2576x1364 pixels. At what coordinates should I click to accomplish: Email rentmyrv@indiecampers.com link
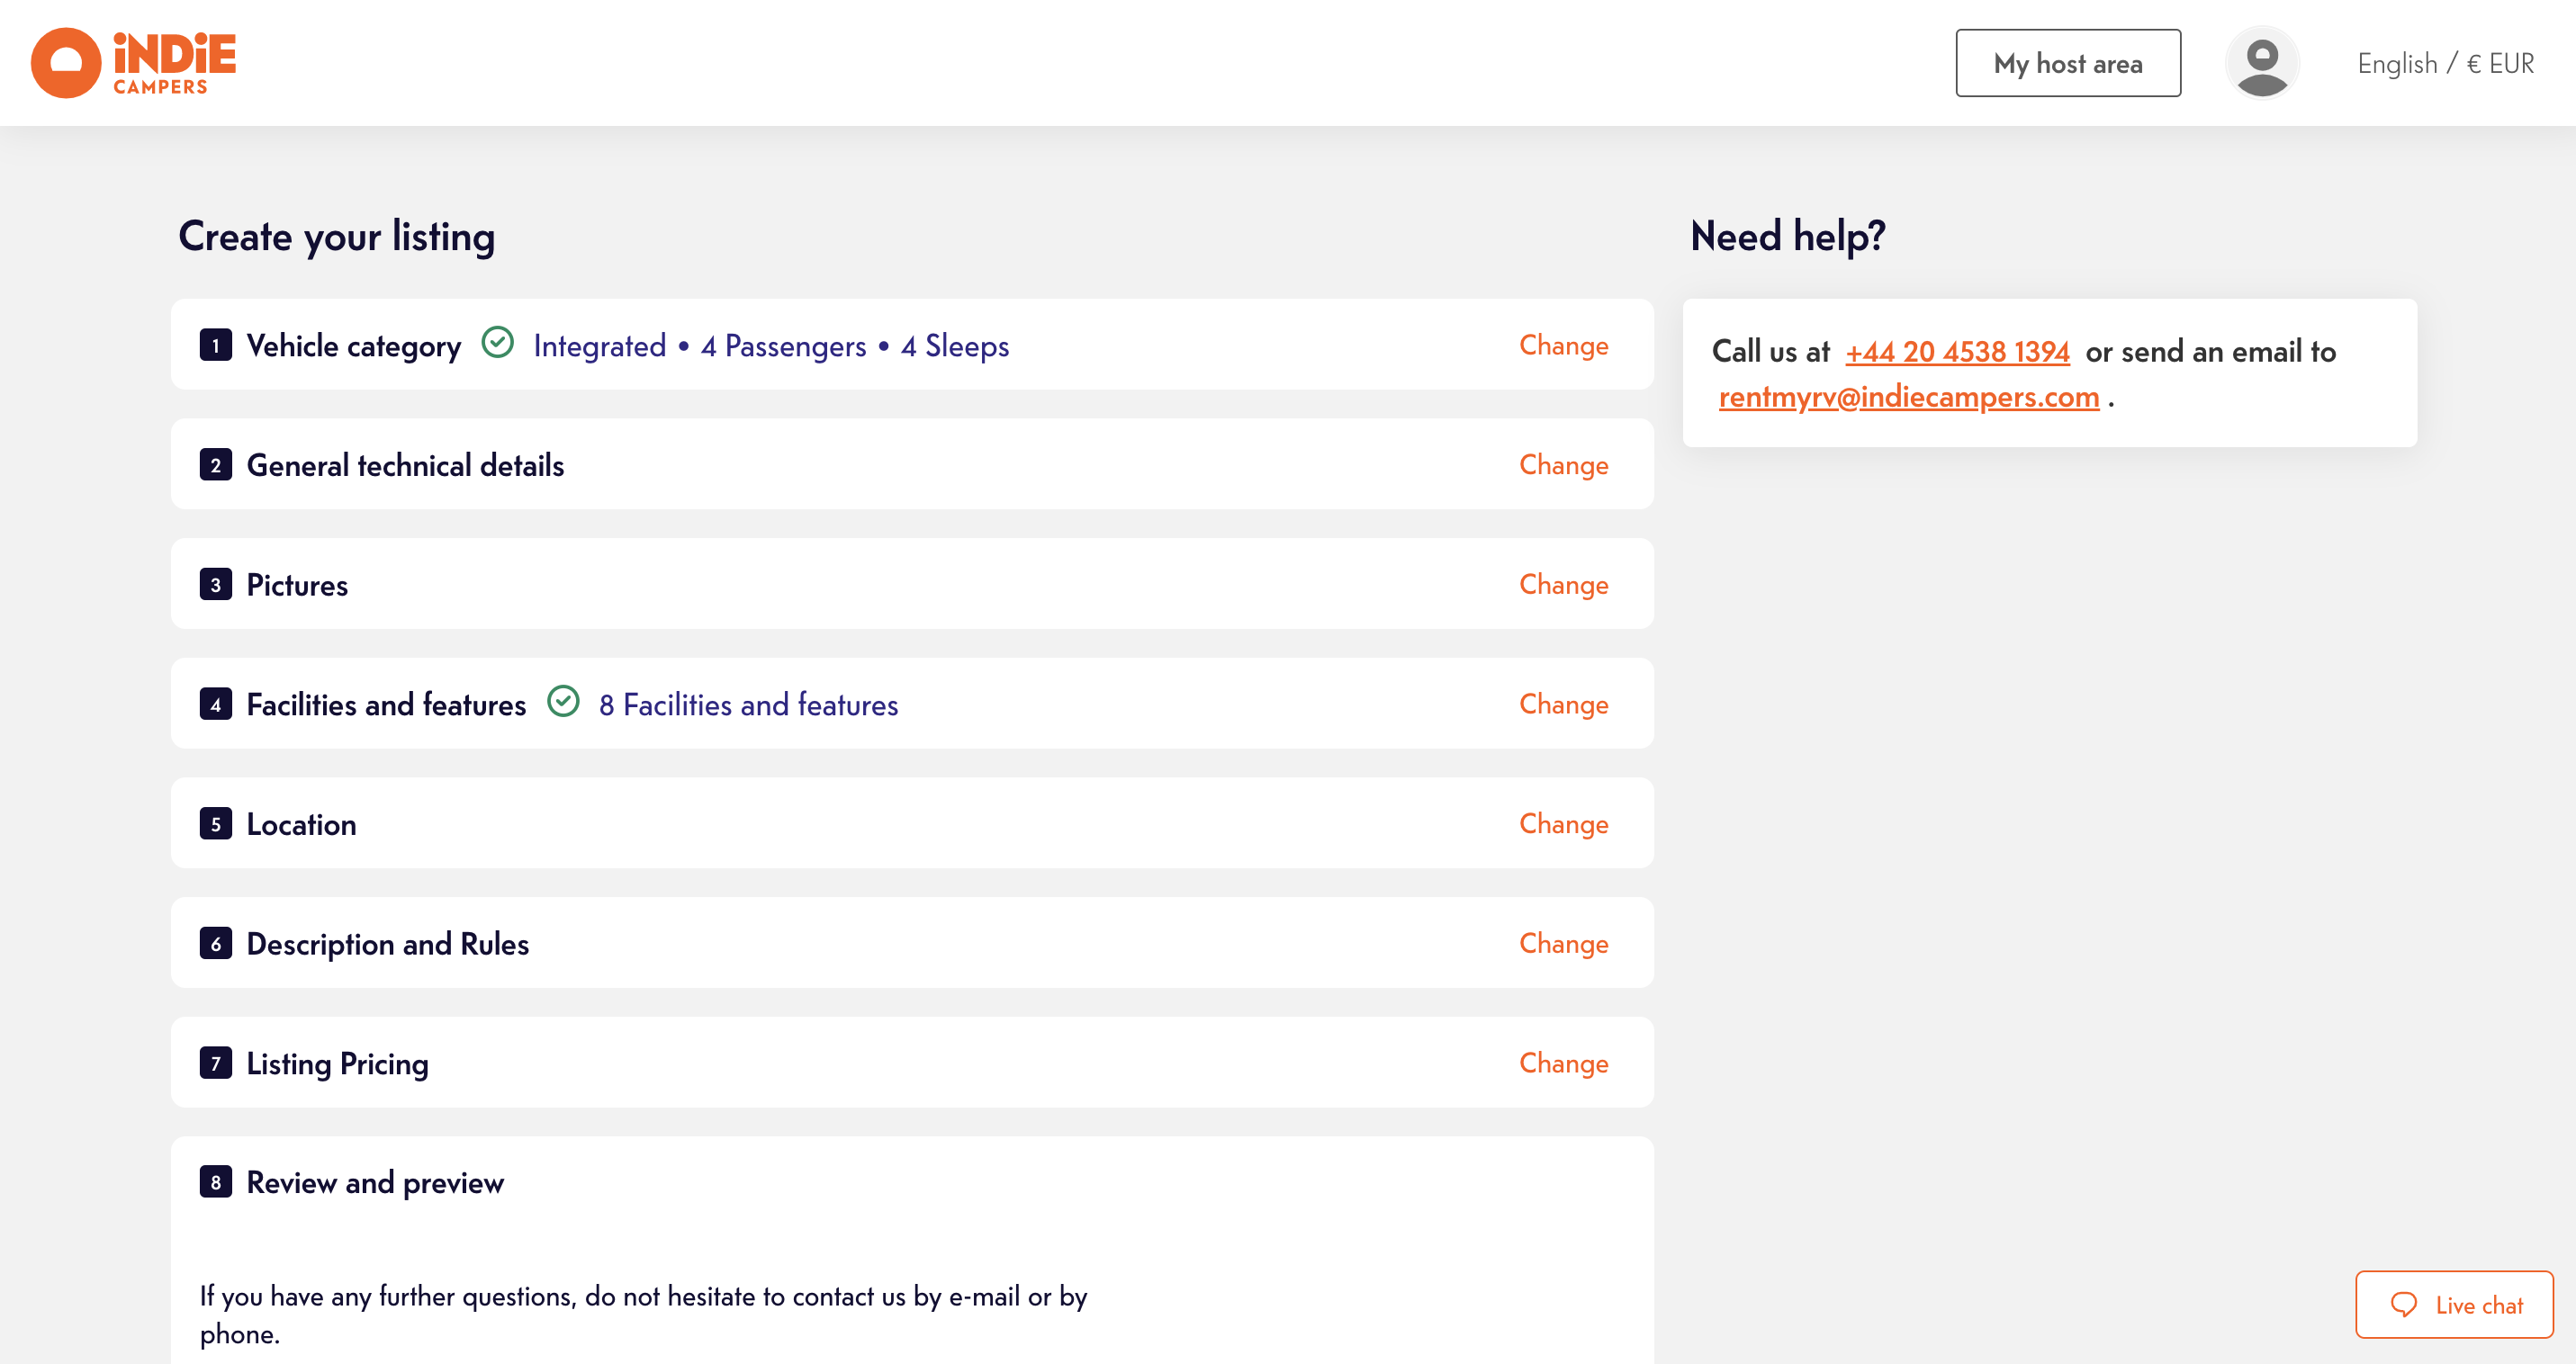[1908, 398]
